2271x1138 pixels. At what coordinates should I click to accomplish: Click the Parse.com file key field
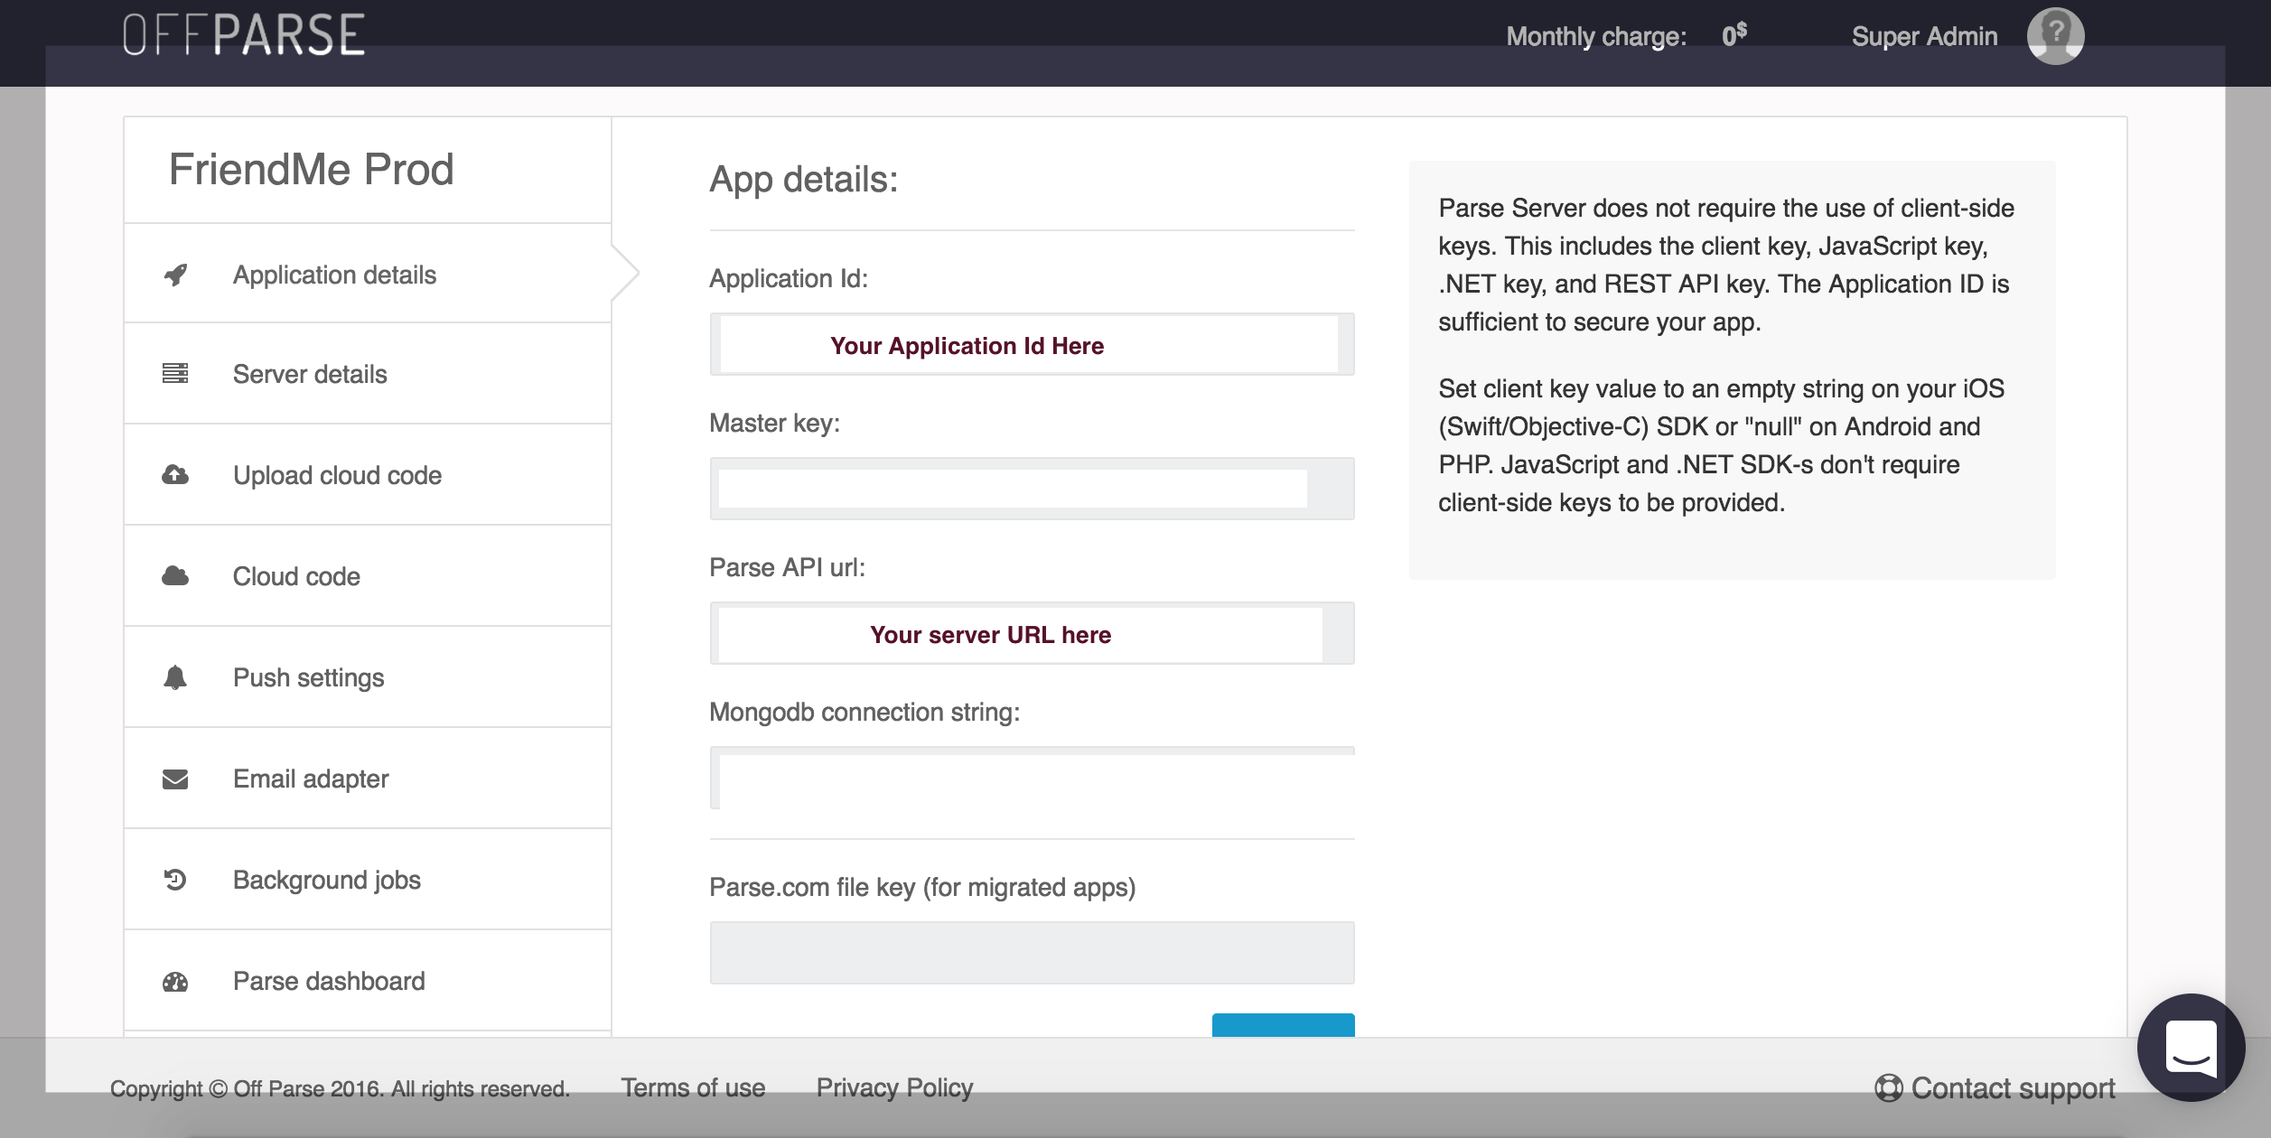pyautogui.click(x=1032, y=952)
